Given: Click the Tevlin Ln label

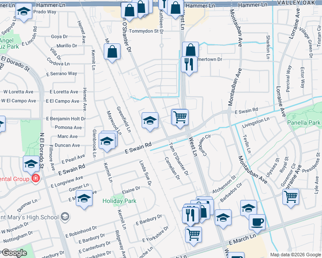Looking at the screenshot, I should [247, 144].
